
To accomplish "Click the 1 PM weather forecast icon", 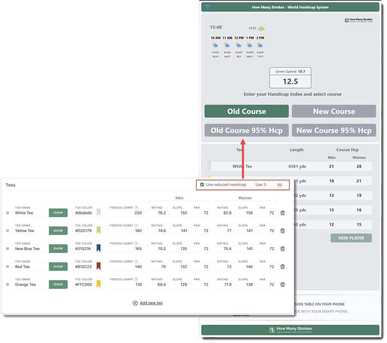I will click(x=249, y=45).
